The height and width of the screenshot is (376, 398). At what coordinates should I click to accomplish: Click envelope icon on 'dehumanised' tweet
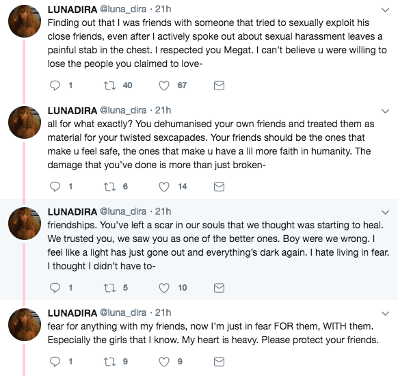coord(219,187)
